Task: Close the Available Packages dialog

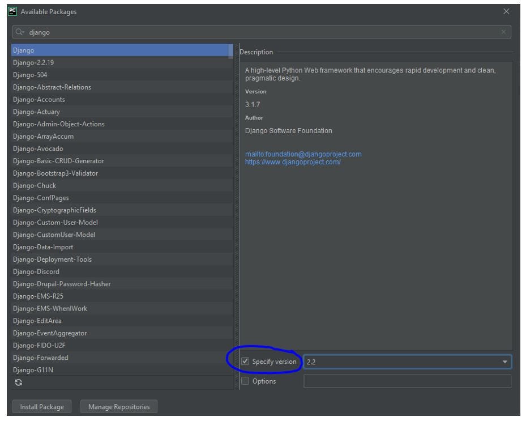Action: [x=506, y=12]
